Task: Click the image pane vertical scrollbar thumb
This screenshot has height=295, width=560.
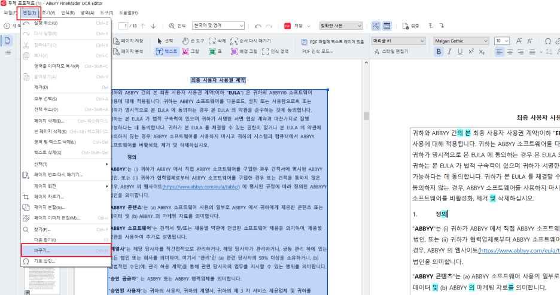Action: (366, 115)
